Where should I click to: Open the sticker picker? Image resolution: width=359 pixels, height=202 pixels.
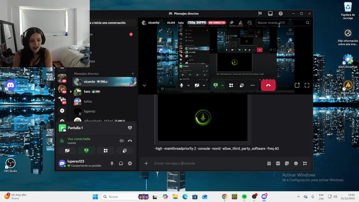[287, 163]
